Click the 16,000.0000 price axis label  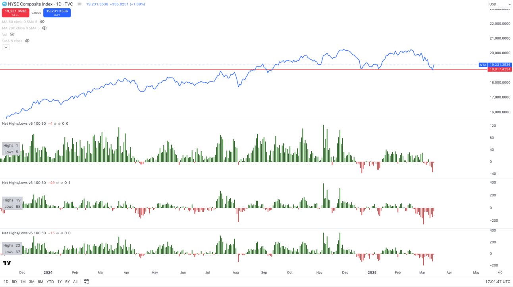click(500, 112)
